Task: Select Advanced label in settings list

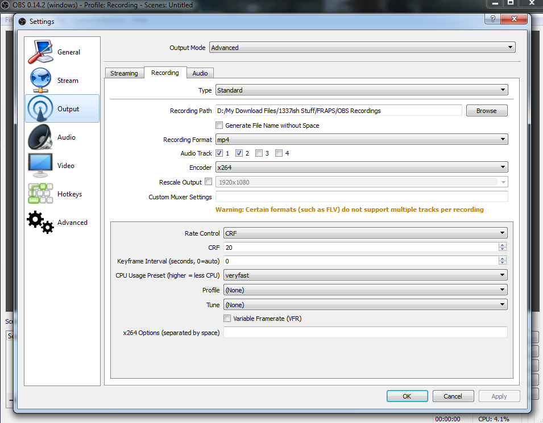Action: click(x=72, y=222)
